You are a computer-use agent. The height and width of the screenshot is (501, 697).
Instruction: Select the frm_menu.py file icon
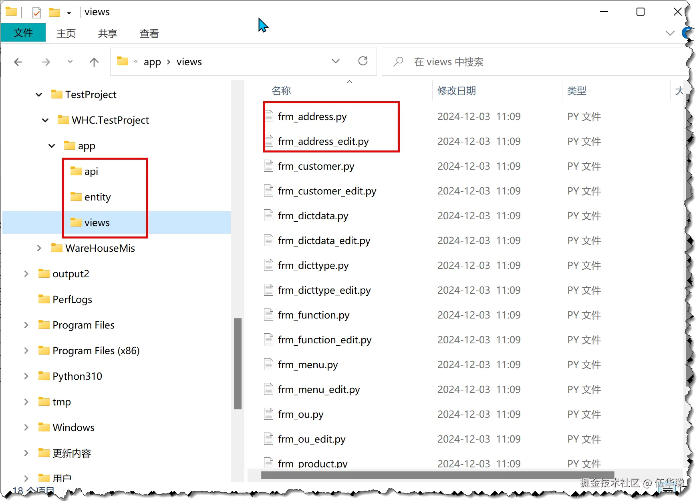tap(268, 364)
